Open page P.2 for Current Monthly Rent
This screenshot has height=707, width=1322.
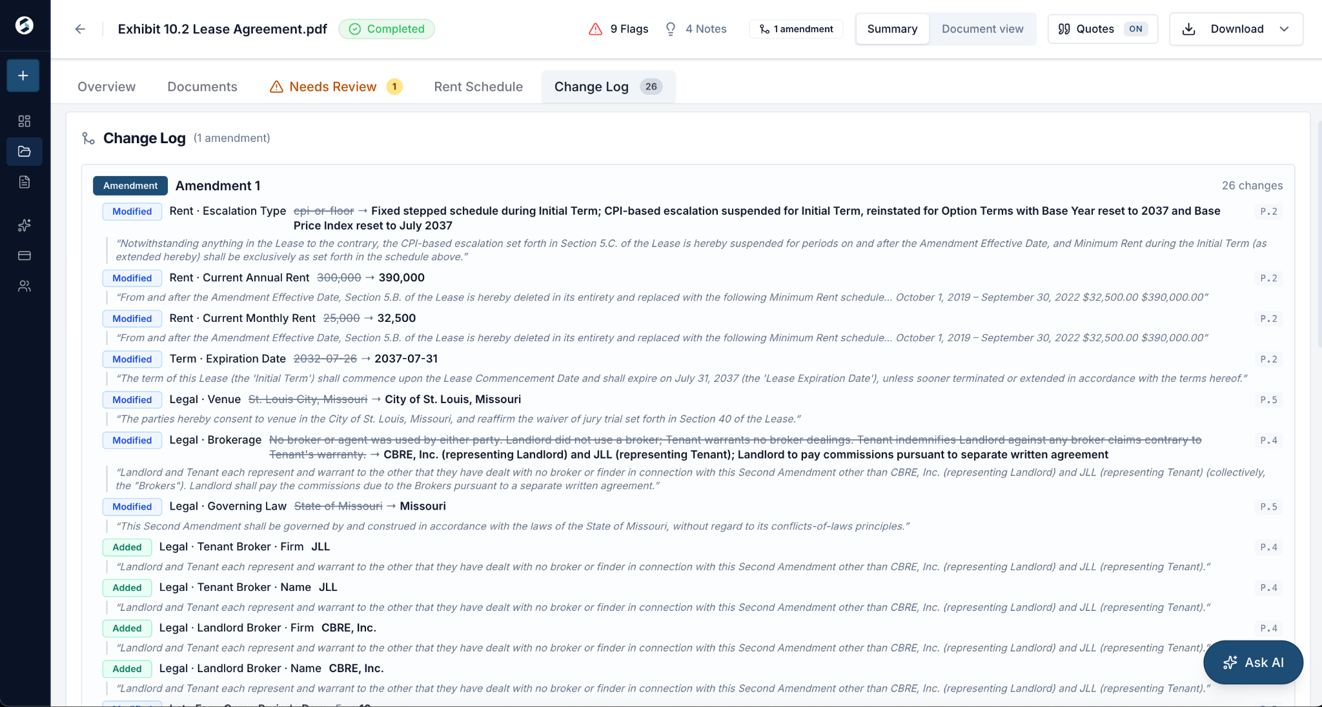1268,319
